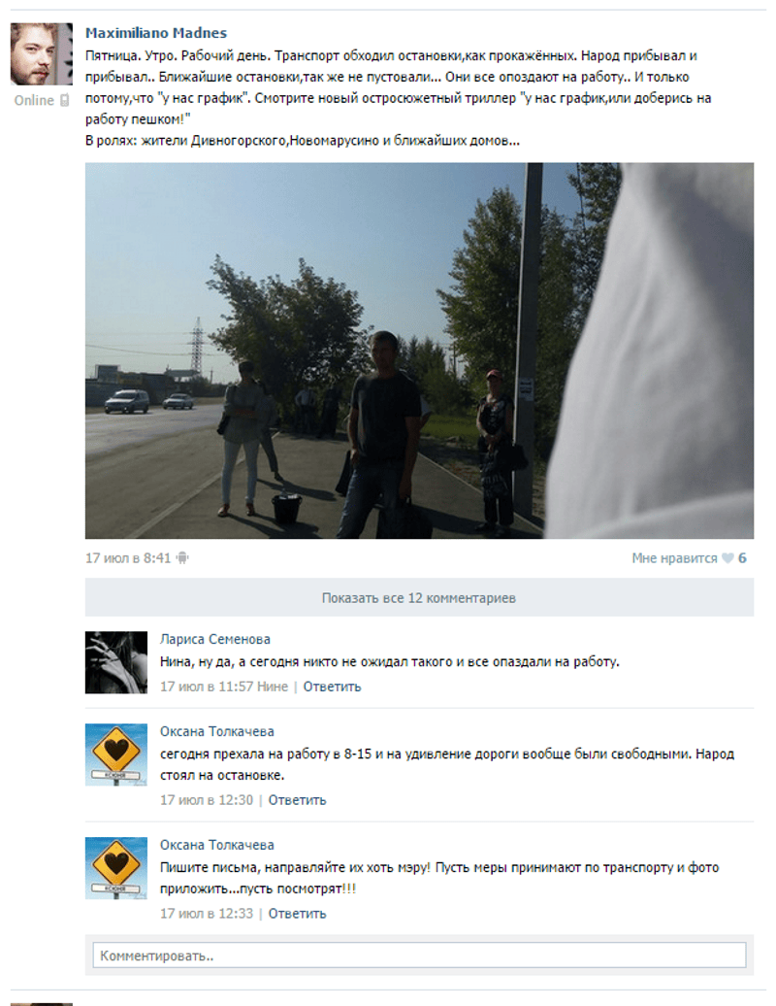Click the heart like icon on the post
Image resolution: width=776 pixels, height=1006 pixels.
pos(727,558)
